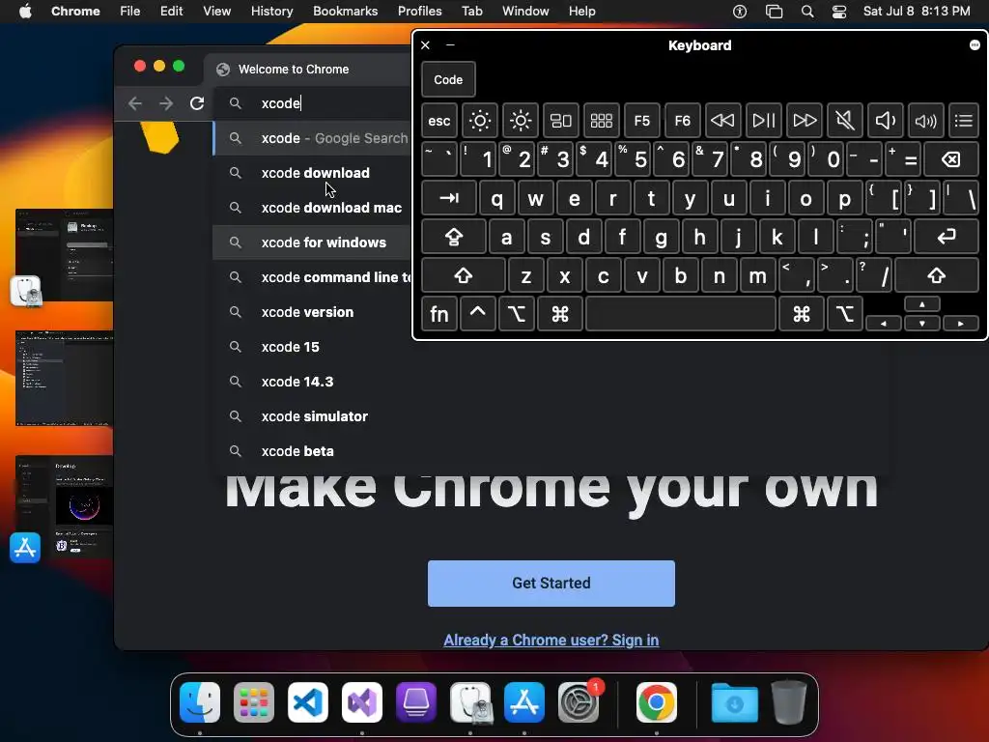Click Already a Chrome user? Sign in
The image size is (989, 742).
tap(551, 640)
